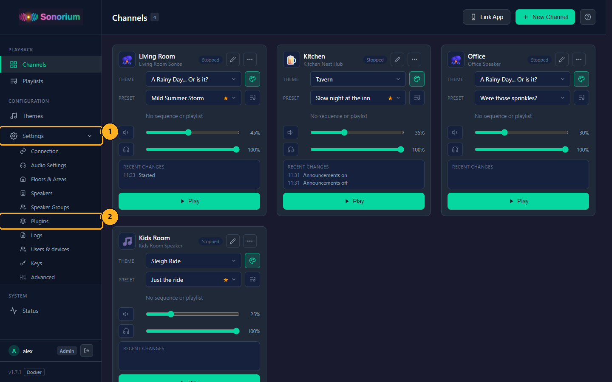Open theme palette icon for Office channel
612x382 pixels.
click(x=581, y=79)
